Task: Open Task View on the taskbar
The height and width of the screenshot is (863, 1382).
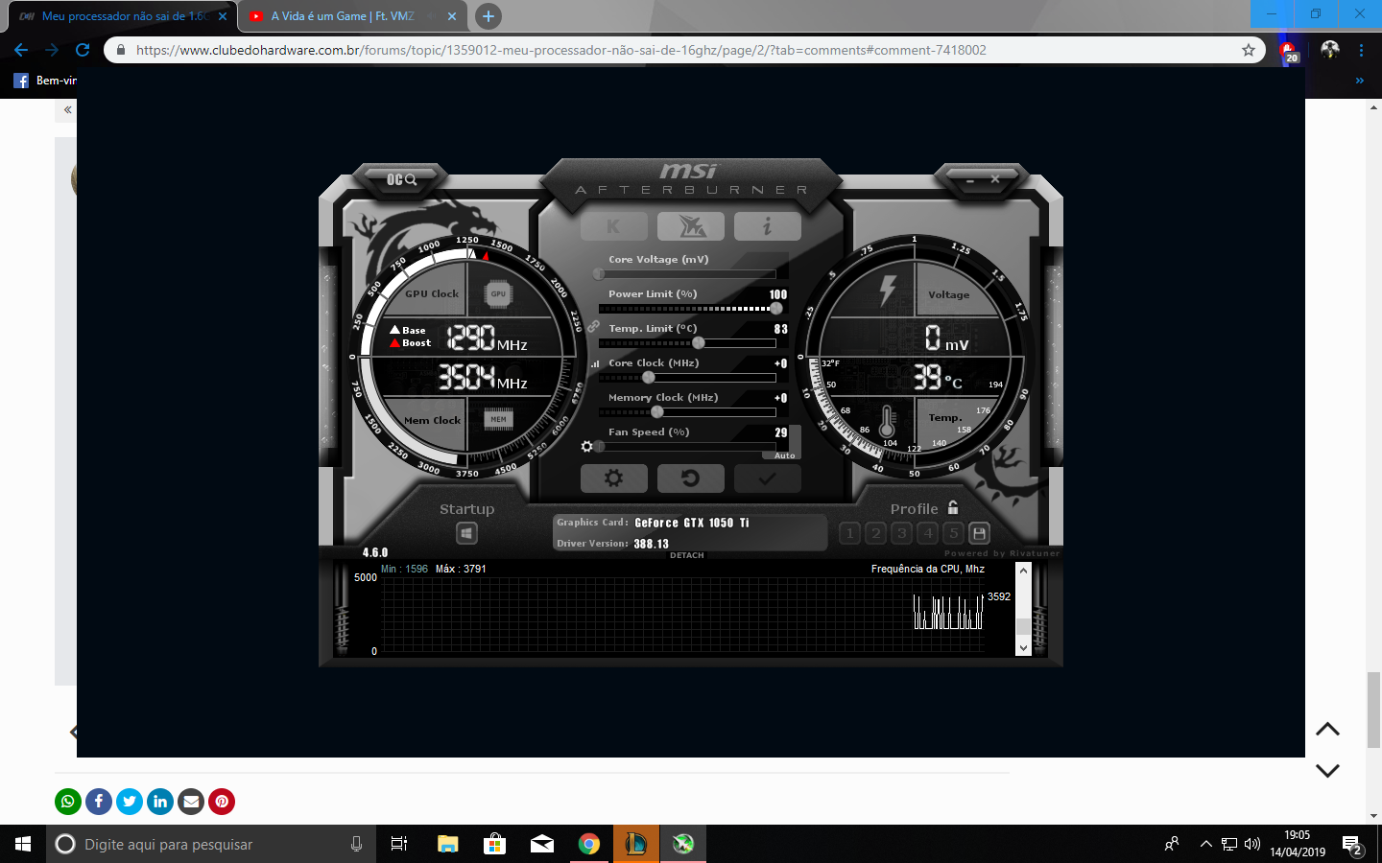Action: [x=399, y=844]
